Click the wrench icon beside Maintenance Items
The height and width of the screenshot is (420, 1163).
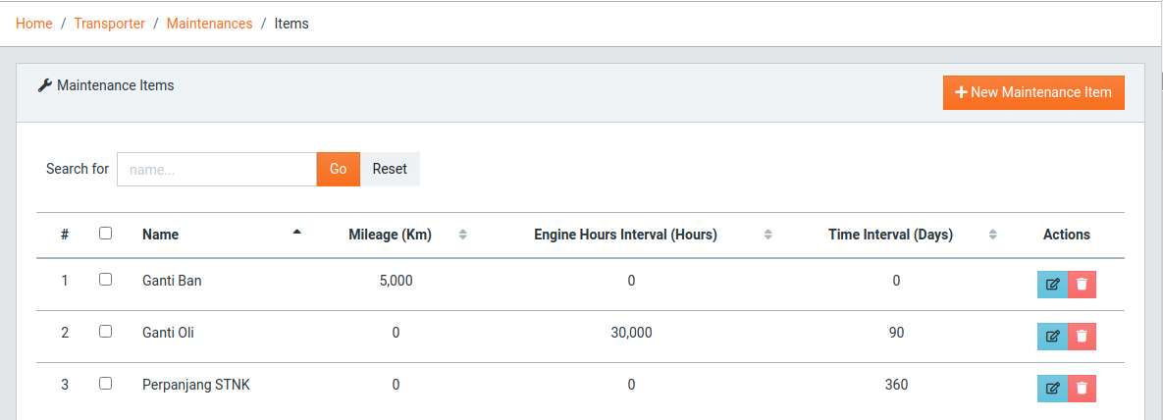coord(44,85)
